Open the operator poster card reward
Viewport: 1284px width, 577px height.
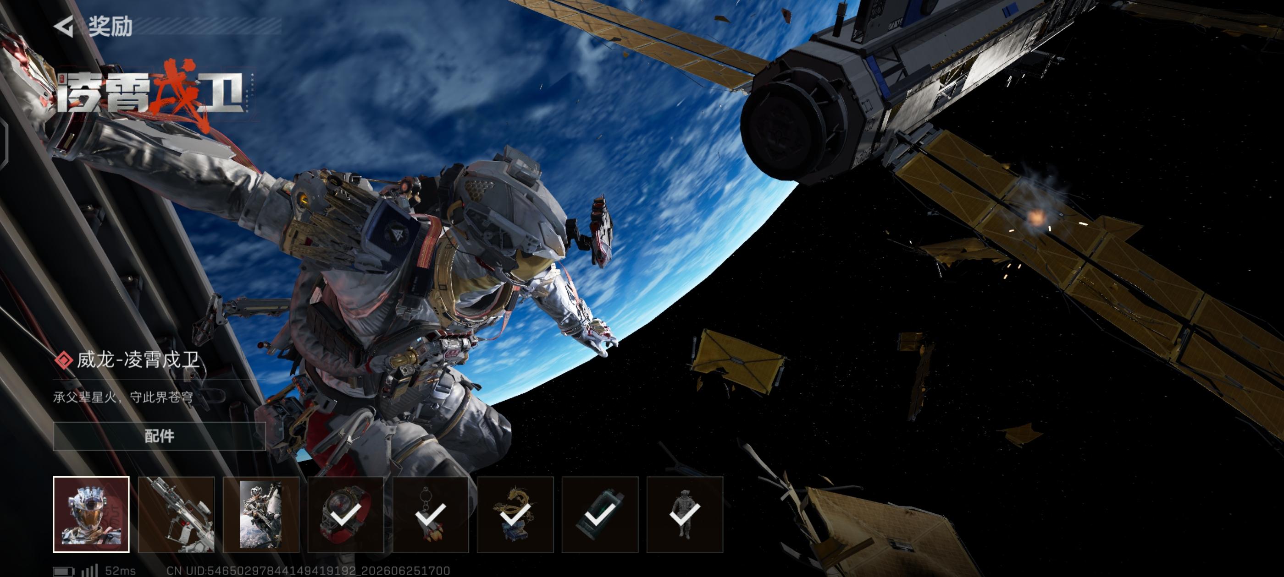click(261, 514)
